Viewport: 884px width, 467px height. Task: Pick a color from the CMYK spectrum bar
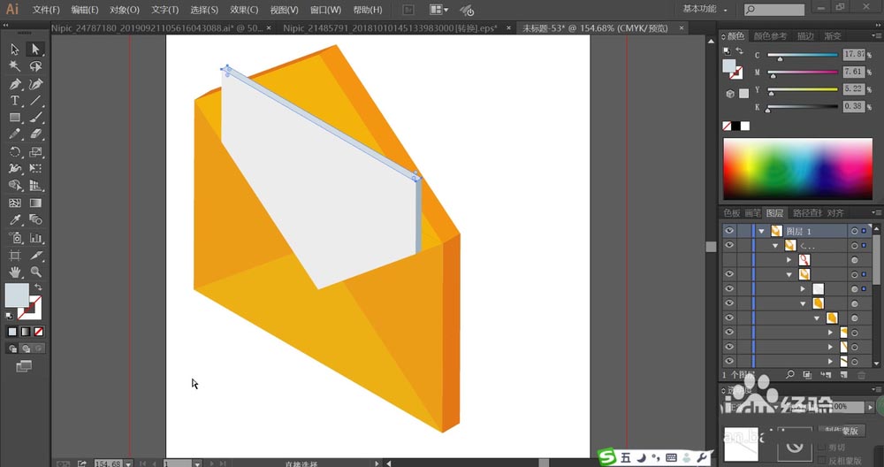point(797,169)
